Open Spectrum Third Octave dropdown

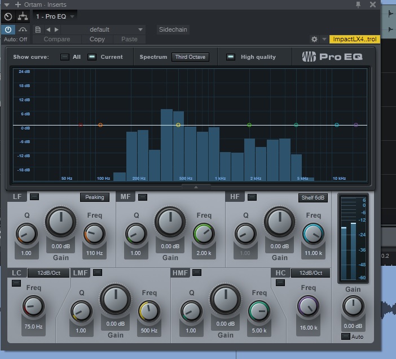point(191,57)
